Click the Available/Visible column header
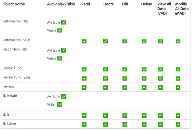This screenshot has height=131, width=192. 61,4
